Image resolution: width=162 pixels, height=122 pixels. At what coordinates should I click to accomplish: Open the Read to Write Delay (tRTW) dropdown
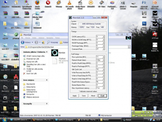click(x=104, y=79)
